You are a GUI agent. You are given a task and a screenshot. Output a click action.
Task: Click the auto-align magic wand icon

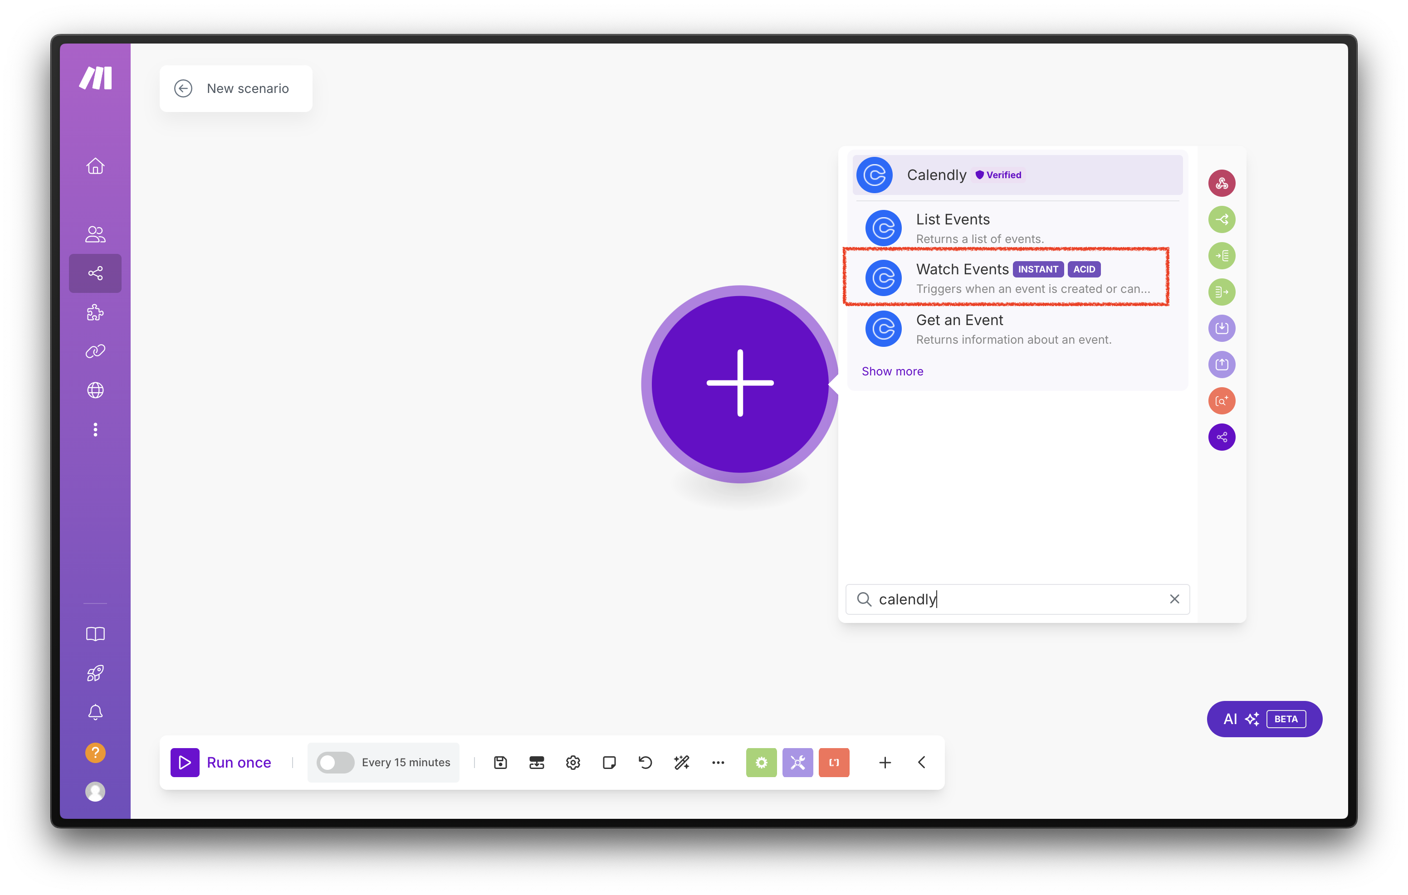(681, 762)
